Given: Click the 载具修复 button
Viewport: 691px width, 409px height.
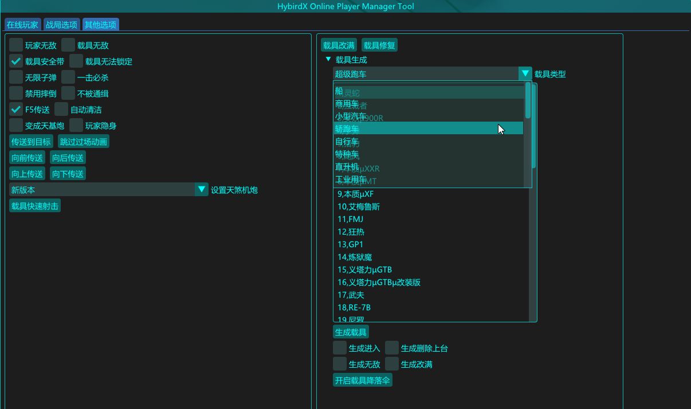Looking at the screenshot, I should point(379,45).
